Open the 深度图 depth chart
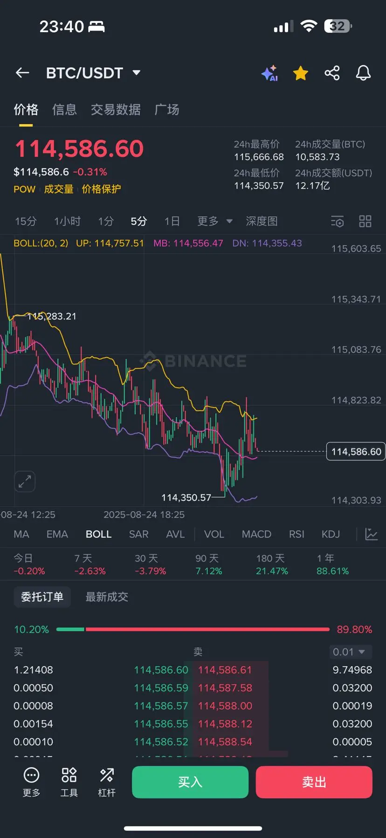 click(x=262, y=221)
